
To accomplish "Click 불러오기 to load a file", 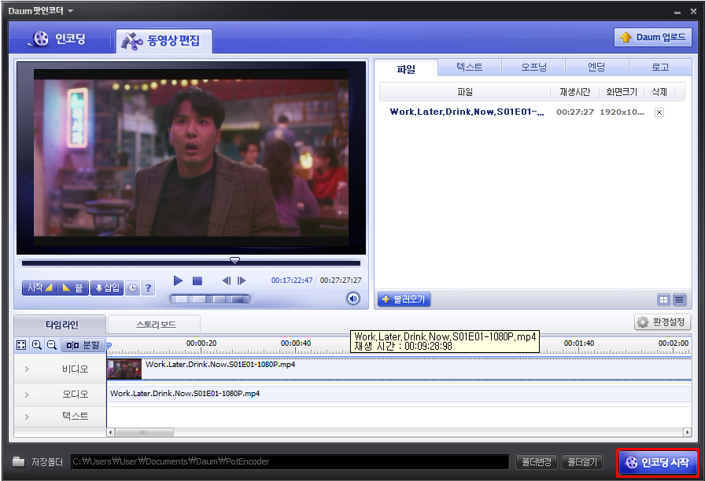I will (404, 299).
